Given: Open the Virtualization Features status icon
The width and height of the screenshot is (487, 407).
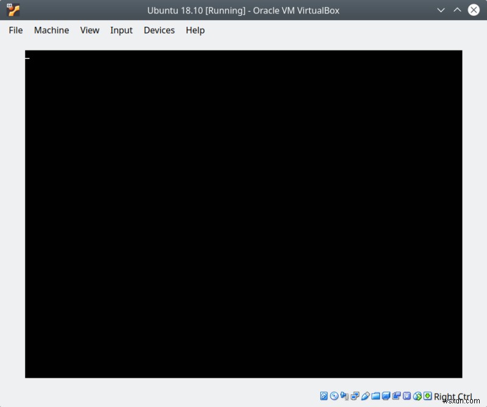Looking at the screenshot, I should pyautogui.click(x=405, y=396).
